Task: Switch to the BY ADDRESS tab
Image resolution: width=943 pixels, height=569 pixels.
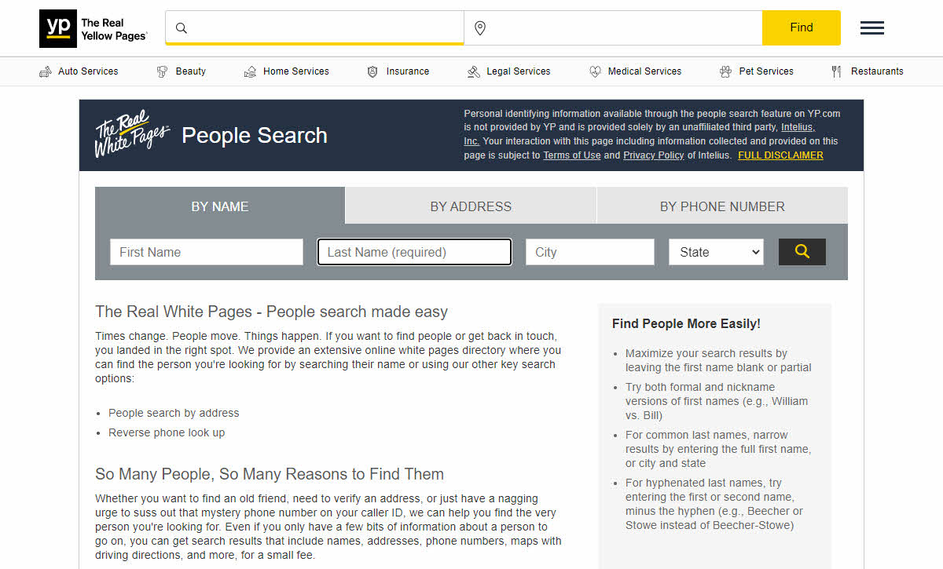Action: [x=470, y=206]
